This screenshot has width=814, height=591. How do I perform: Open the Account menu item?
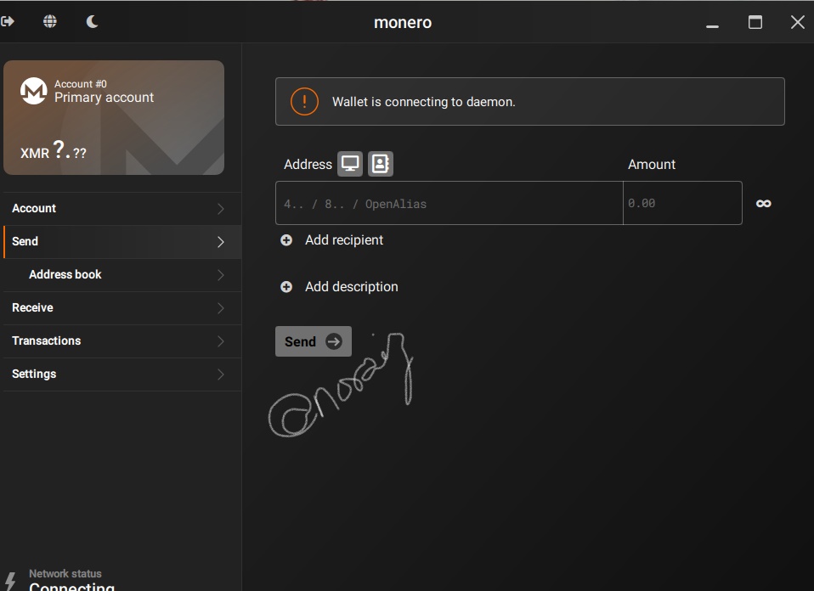point(122,209)
